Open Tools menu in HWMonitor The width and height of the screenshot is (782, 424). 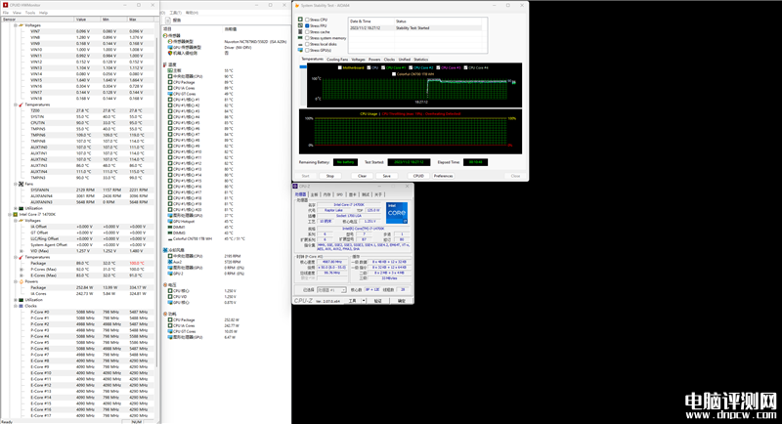tap(30, 13)
